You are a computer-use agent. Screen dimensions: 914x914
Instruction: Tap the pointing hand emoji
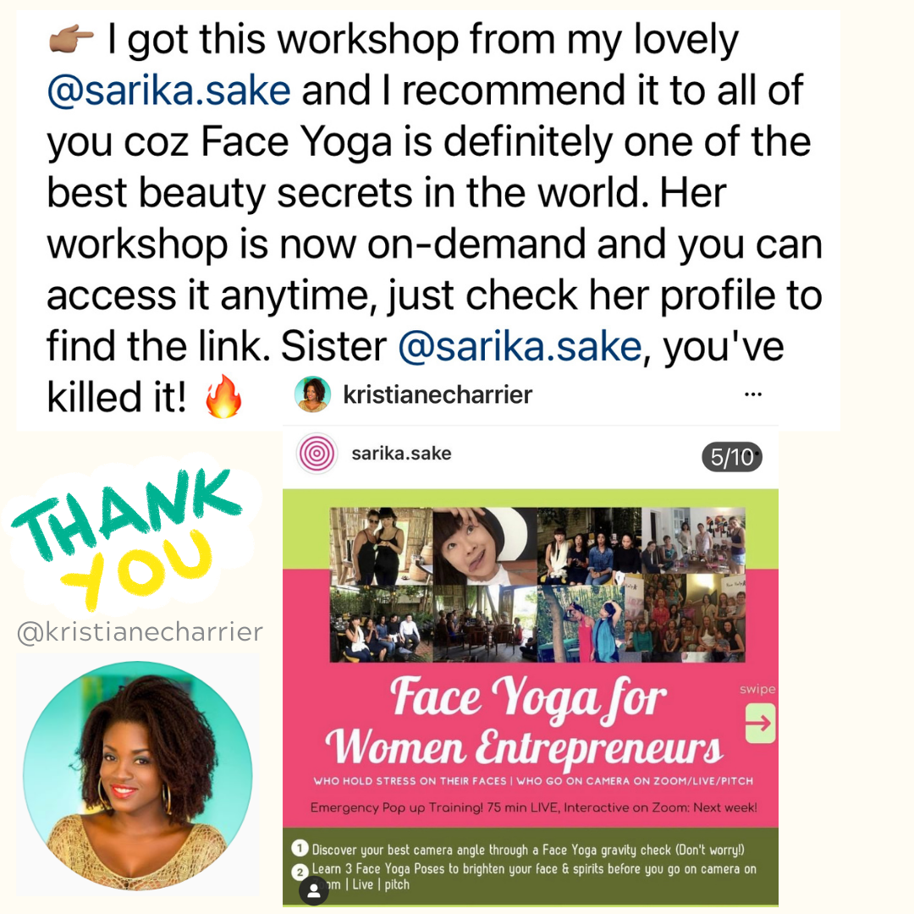coord(70,40)
